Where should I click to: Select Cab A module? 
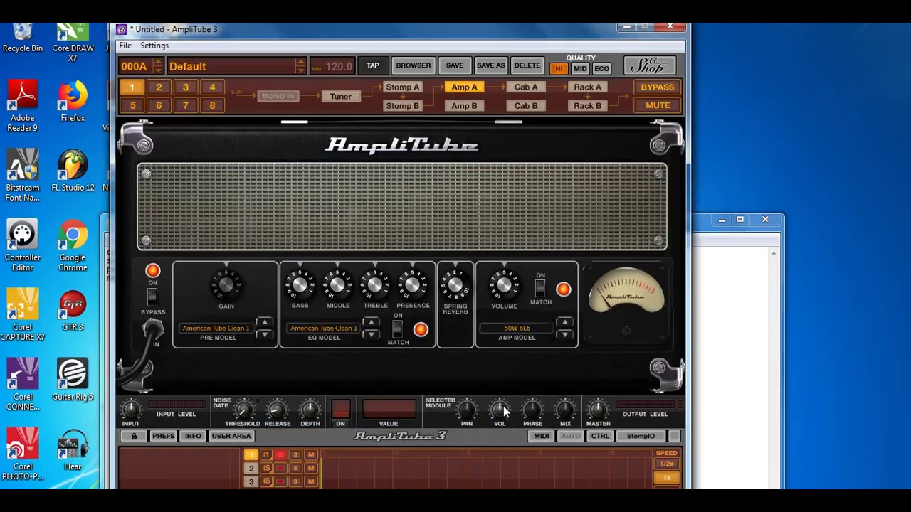pos(526,87)
